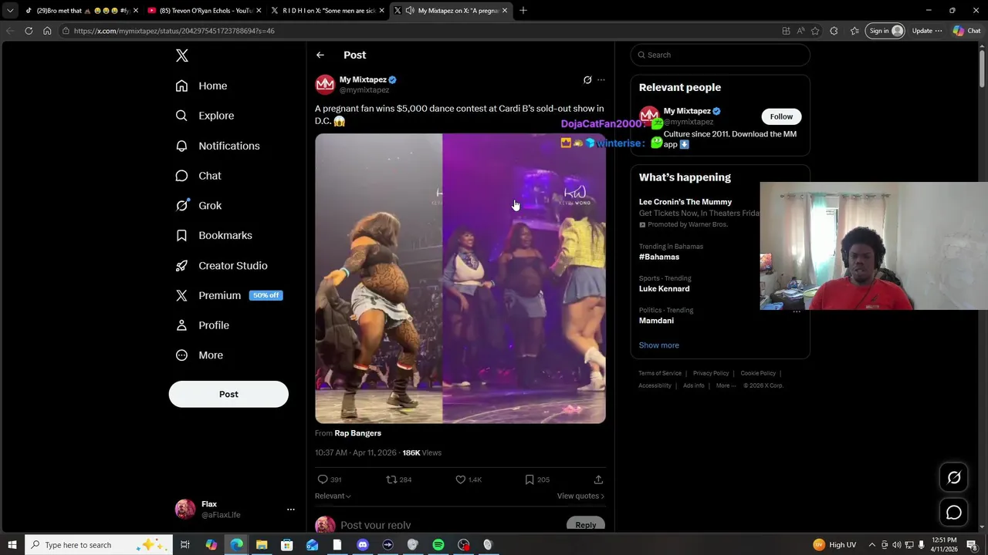Click the large Post button

click(x=228, y=394)
